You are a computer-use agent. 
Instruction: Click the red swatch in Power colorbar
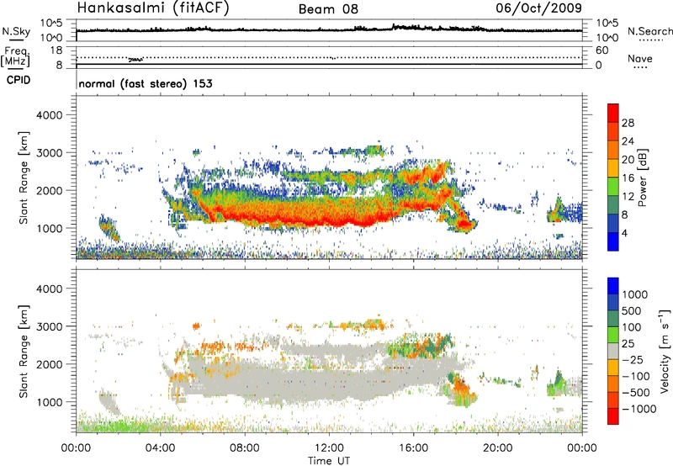click(x=613, y=113)
